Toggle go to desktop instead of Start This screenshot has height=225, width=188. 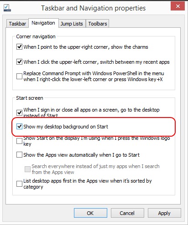coord(19,112)
